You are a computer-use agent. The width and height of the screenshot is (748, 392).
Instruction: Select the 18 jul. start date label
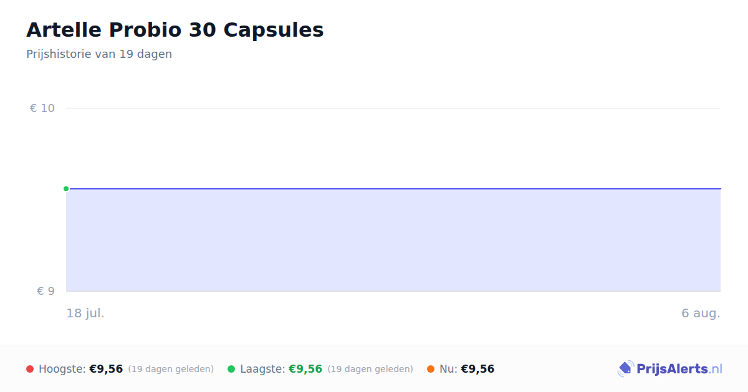pyautogui.click(x=85, y=313)
